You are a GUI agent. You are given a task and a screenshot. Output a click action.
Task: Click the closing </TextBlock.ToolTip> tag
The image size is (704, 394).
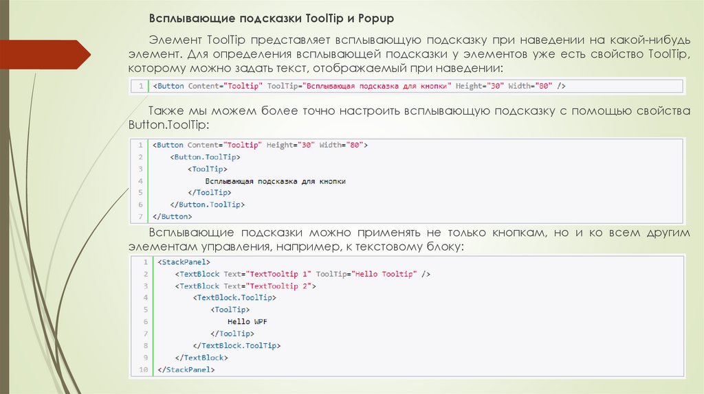point(237,345)
